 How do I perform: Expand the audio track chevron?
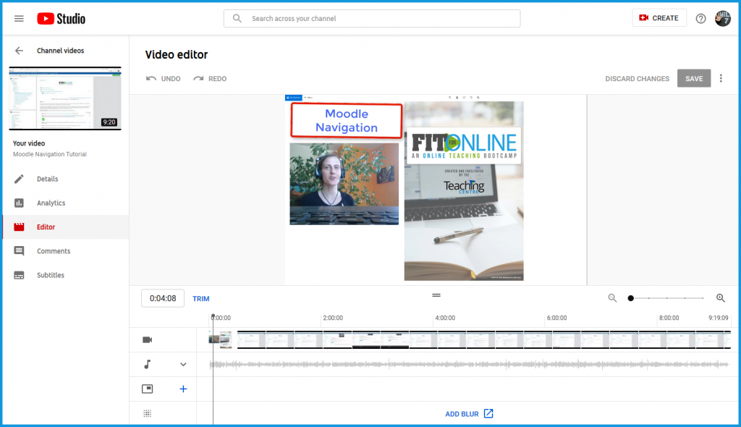tap(183, 364)
